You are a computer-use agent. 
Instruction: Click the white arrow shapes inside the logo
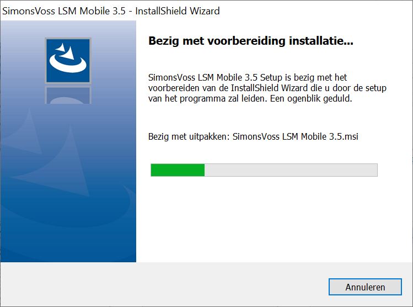pos(67,54)
